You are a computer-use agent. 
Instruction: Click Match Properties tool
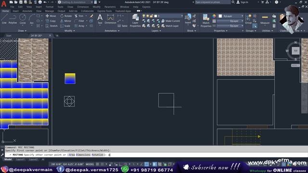[206, 20]
